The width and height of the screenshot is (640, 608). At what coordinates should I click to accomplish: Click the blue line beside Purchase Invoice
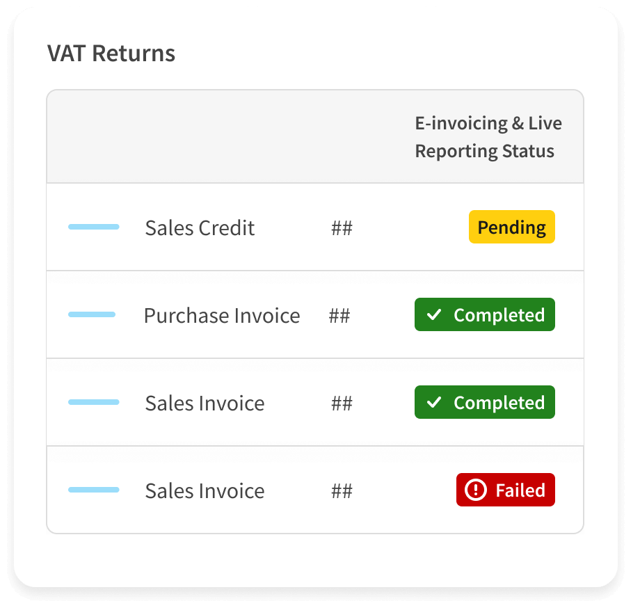91,314
